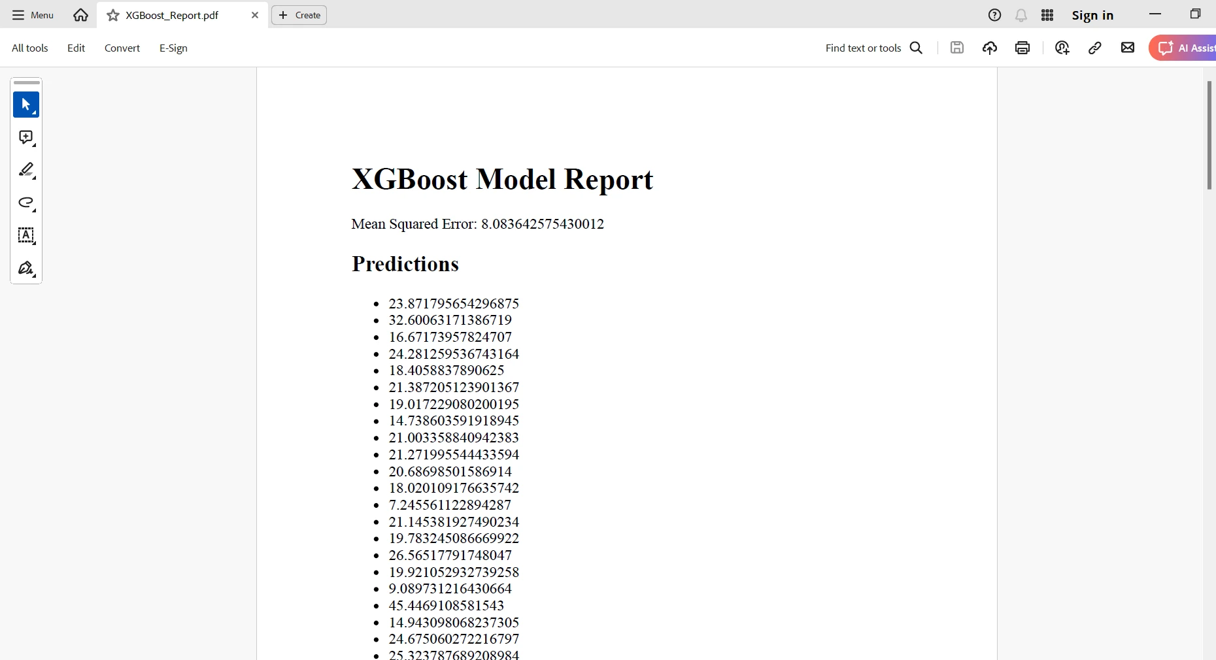Minimize the Acrobat window
The image size is (1216, 660).
click(1155, 14)
